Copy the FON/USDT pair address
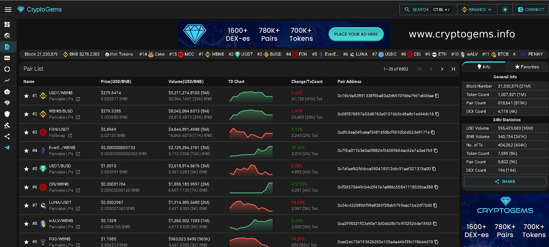Viewport: 549px width, 247px height. [x=433, y=132]
